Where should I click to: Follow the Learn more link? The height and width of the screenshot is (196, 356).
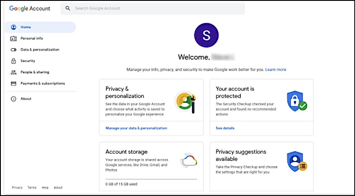coord(276,69)
